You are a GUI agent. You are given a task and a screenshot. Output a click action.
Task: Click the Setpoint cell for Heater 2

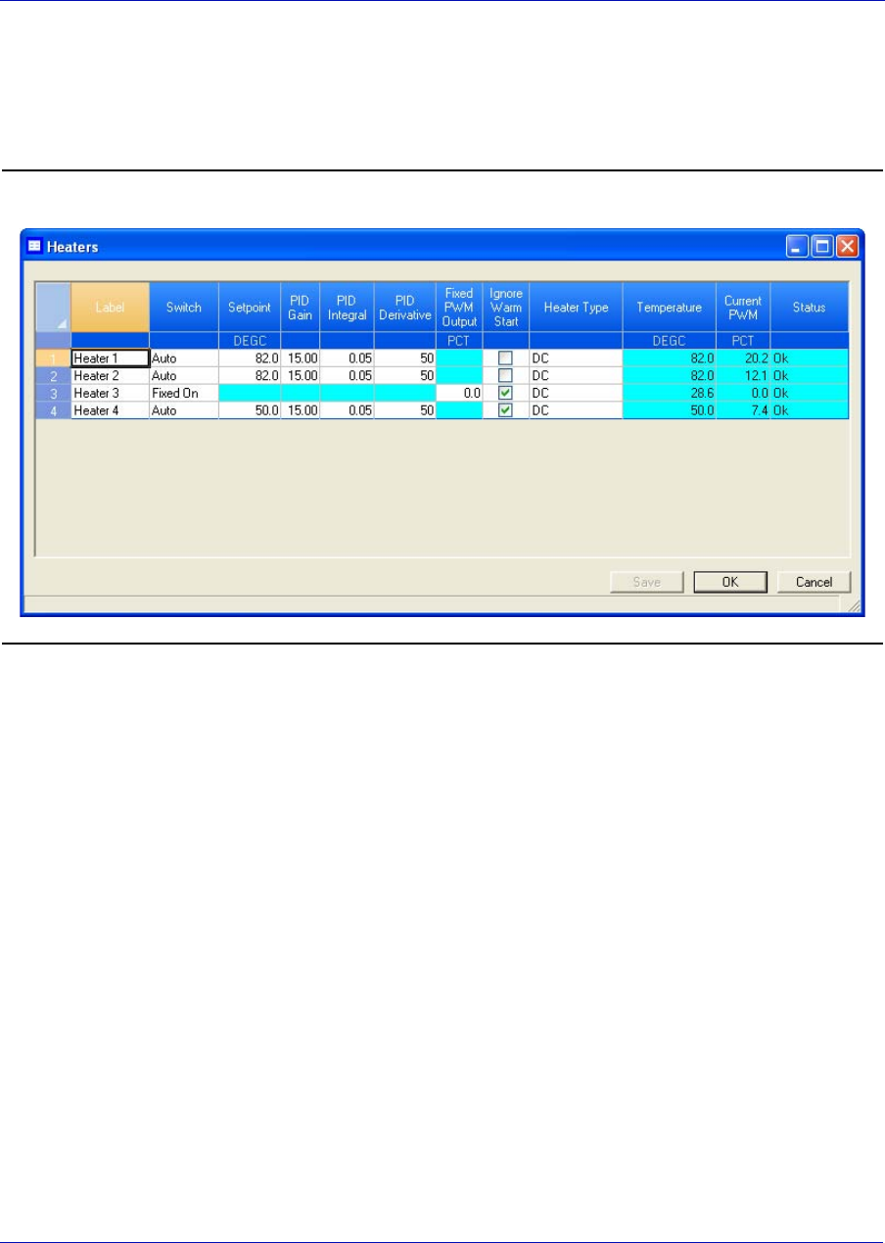coord(250,376)
